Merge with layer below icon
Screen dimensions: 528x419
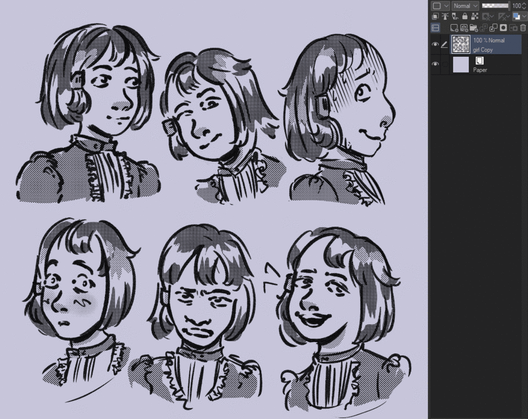493,27
